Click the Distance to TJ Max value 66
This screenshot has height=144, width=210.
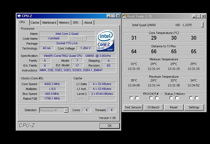tap(154, 51)
